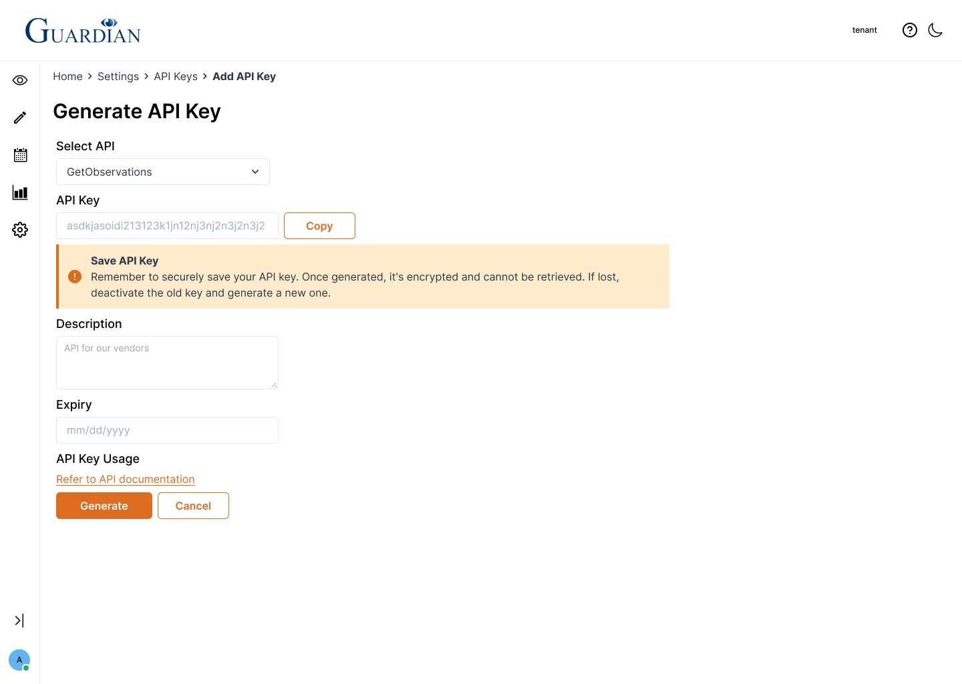Open the settings gear sidebar icon
The width and height of the screenshot is (962, 684).
point(20,230)
